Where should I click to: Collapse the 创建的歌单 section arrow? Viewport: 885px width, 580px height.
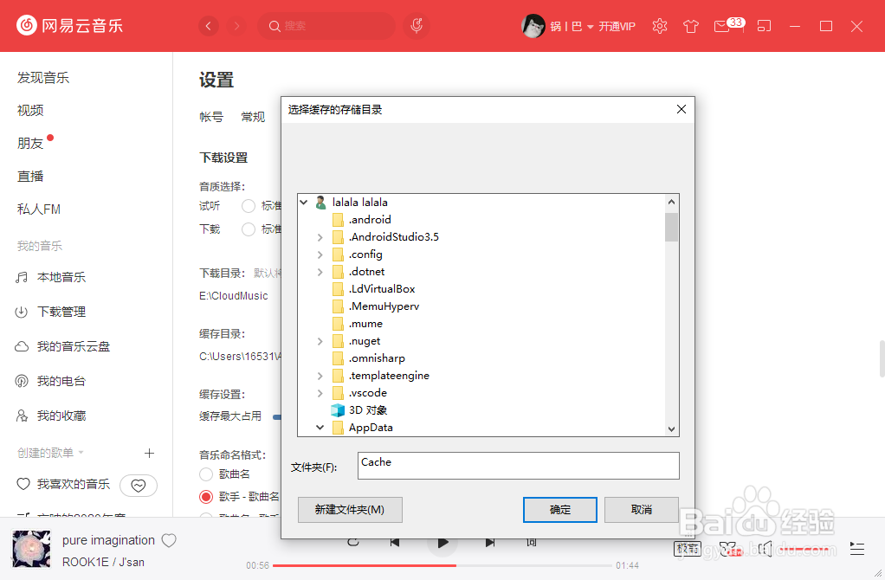(x=81, y=453)
